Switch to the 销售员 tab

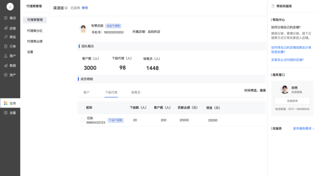pos(135,92)
